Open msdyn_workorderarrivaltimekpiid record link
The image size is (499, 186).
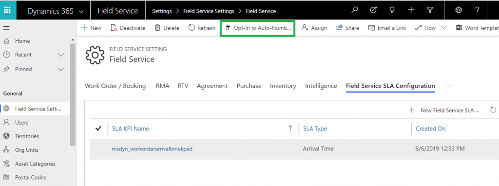pos(152,149)
